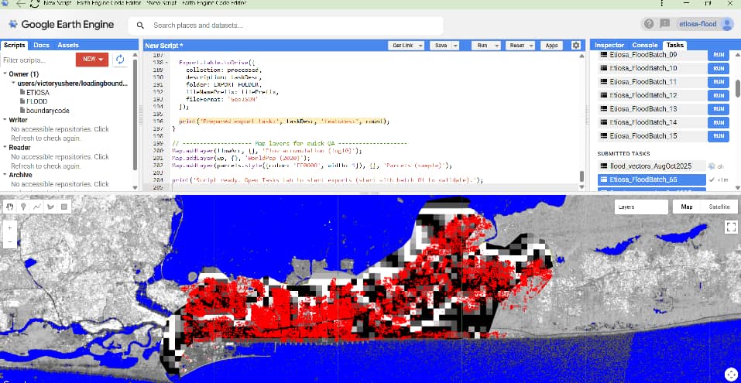
Task: Switch map to Satellite view
Action: [718, 207]
